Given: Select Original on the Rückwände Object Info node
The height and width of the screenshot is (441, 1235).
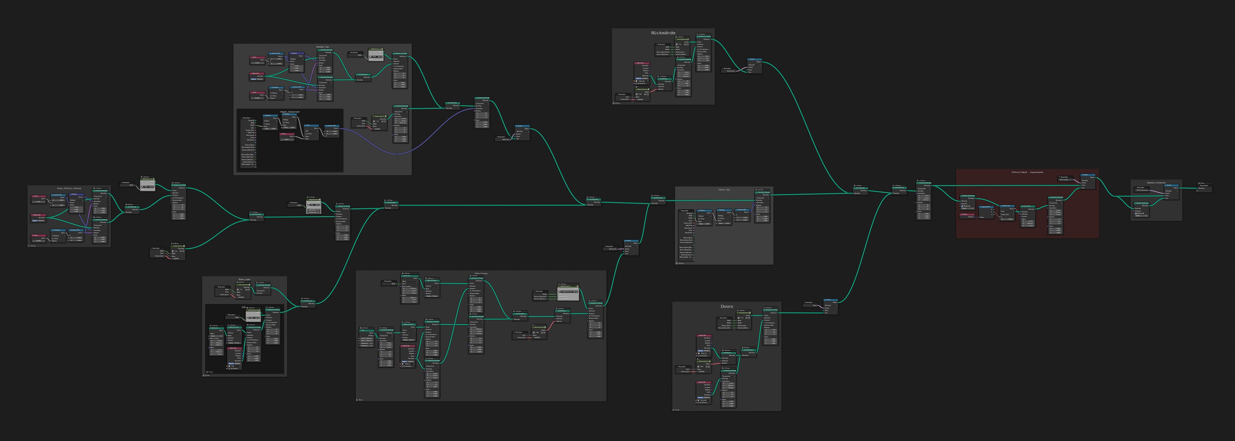Looking at the screenshot, I should (x=639, y=79).
